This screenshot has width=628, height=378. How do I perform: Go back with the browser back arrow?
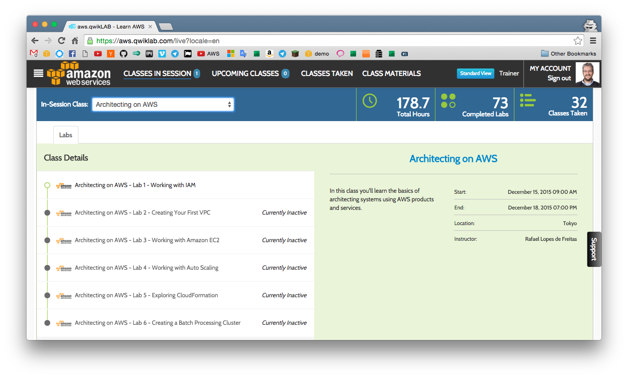(x=35, y=41)
